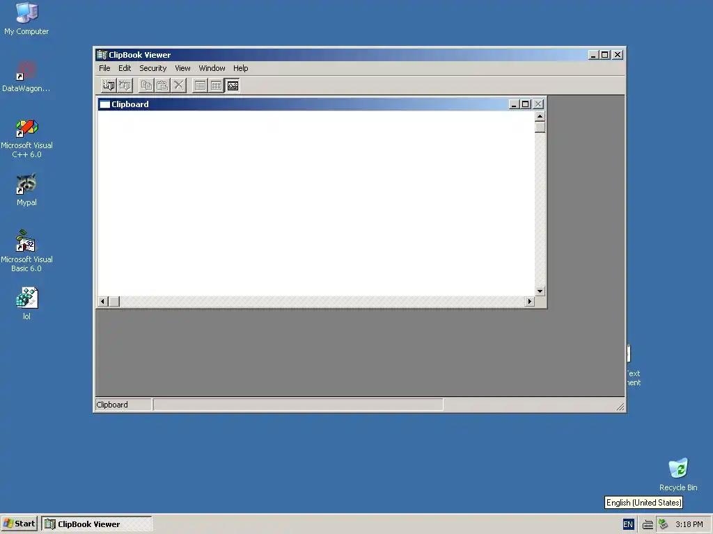Switch to Thumbnails view icon
Screen dimensions: 713x534
(x=217, y=86)
